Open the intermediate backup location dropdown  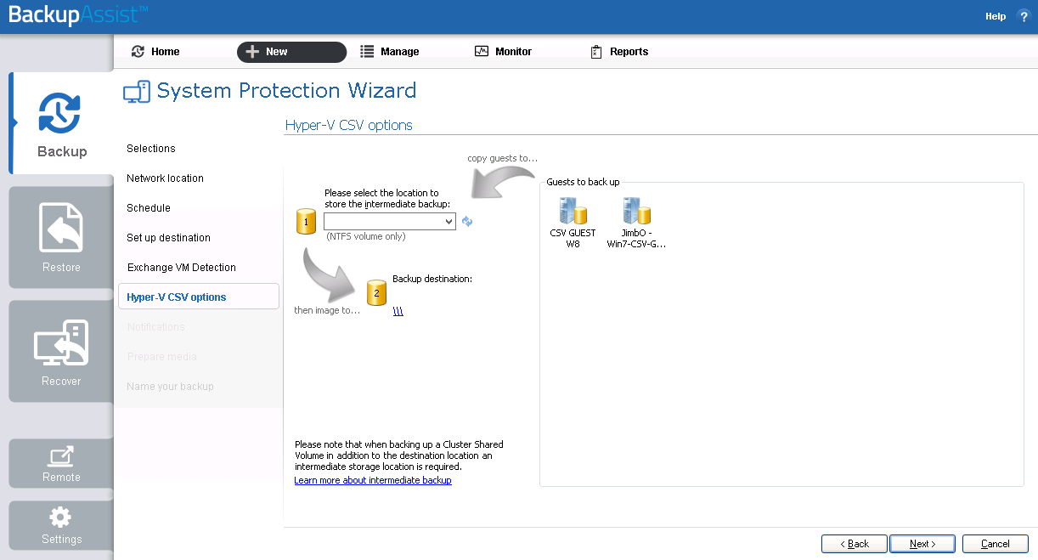click(x=390, y=221)
